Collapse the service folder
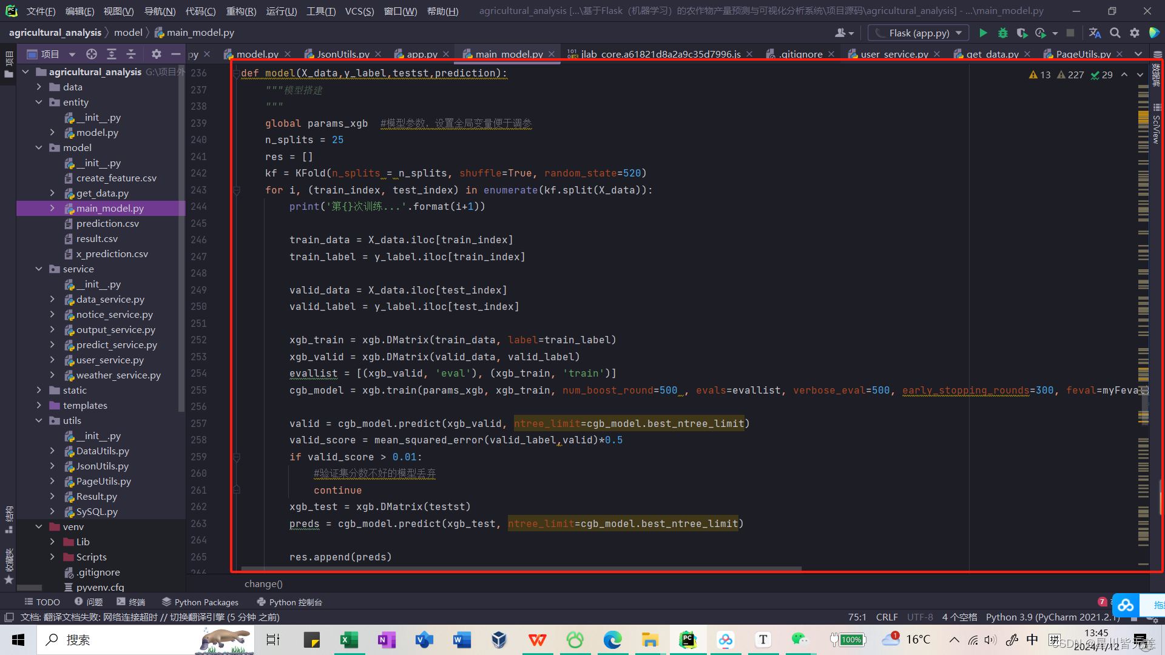This screenshot has height=655, width=1165. pyautogui.click(x=39, y=269)
